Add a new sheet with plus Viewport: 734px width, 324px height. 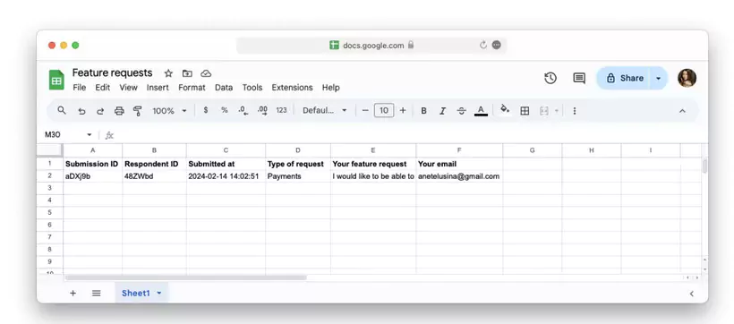click(73, 293)
